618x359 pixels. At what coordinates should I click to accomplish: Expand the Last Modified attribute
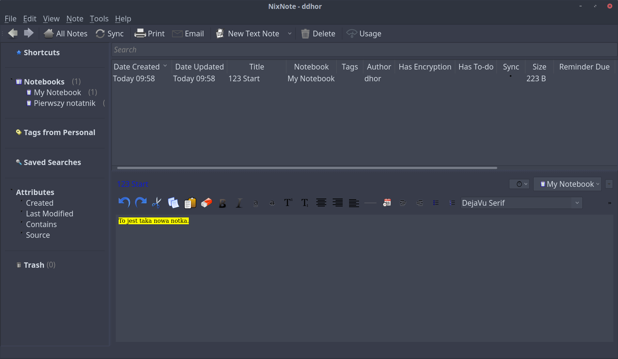click(22, 212)
